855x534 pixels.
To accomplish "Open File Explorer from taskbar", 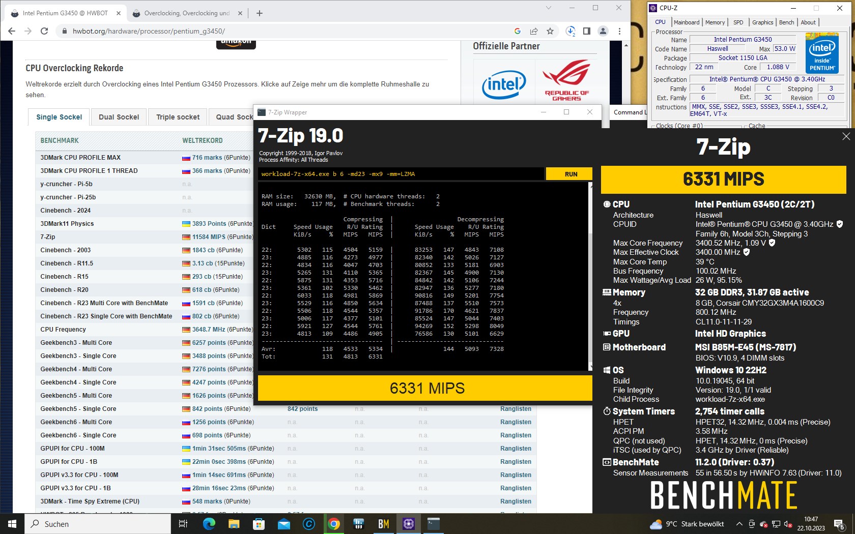I will pos(234,524).
